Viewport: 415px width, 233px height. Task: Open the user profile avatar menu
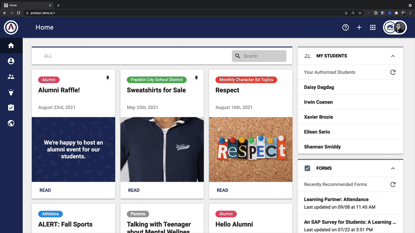395,28
